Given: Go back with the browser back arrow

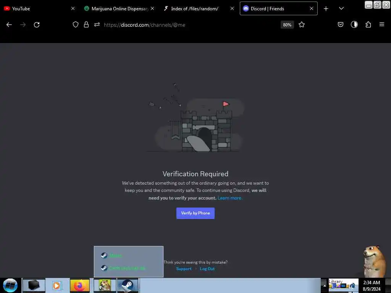Looking at the screenshot, I should [x=9, y=25].
